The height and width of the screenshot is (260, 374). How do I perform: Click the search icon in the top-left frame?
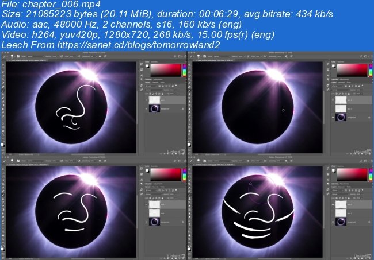pyautogui.click(x=175, y=56)
